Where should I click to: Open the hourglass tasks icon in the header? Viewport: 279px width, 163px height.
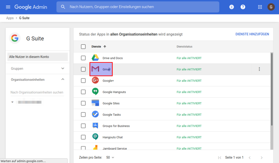[232, 7]
